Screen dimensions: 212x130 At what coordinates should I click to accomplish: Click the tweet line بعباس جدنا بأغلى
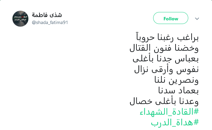click(x=166, y=59)
